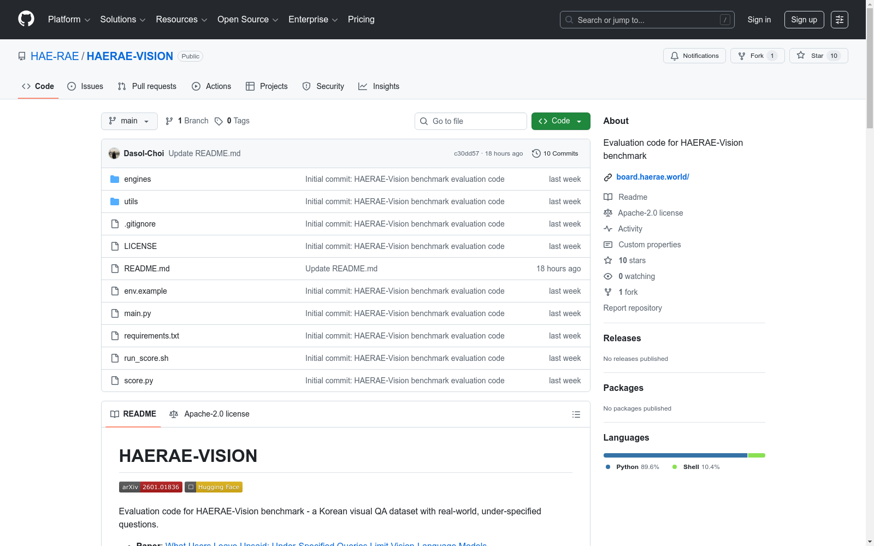Expand the Platform menu

[x=69, y=20]
